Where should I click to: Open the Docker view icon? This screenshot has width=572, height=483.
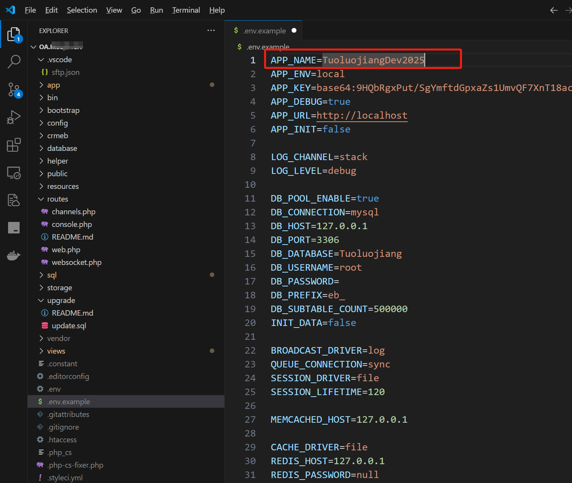point(14,255)
